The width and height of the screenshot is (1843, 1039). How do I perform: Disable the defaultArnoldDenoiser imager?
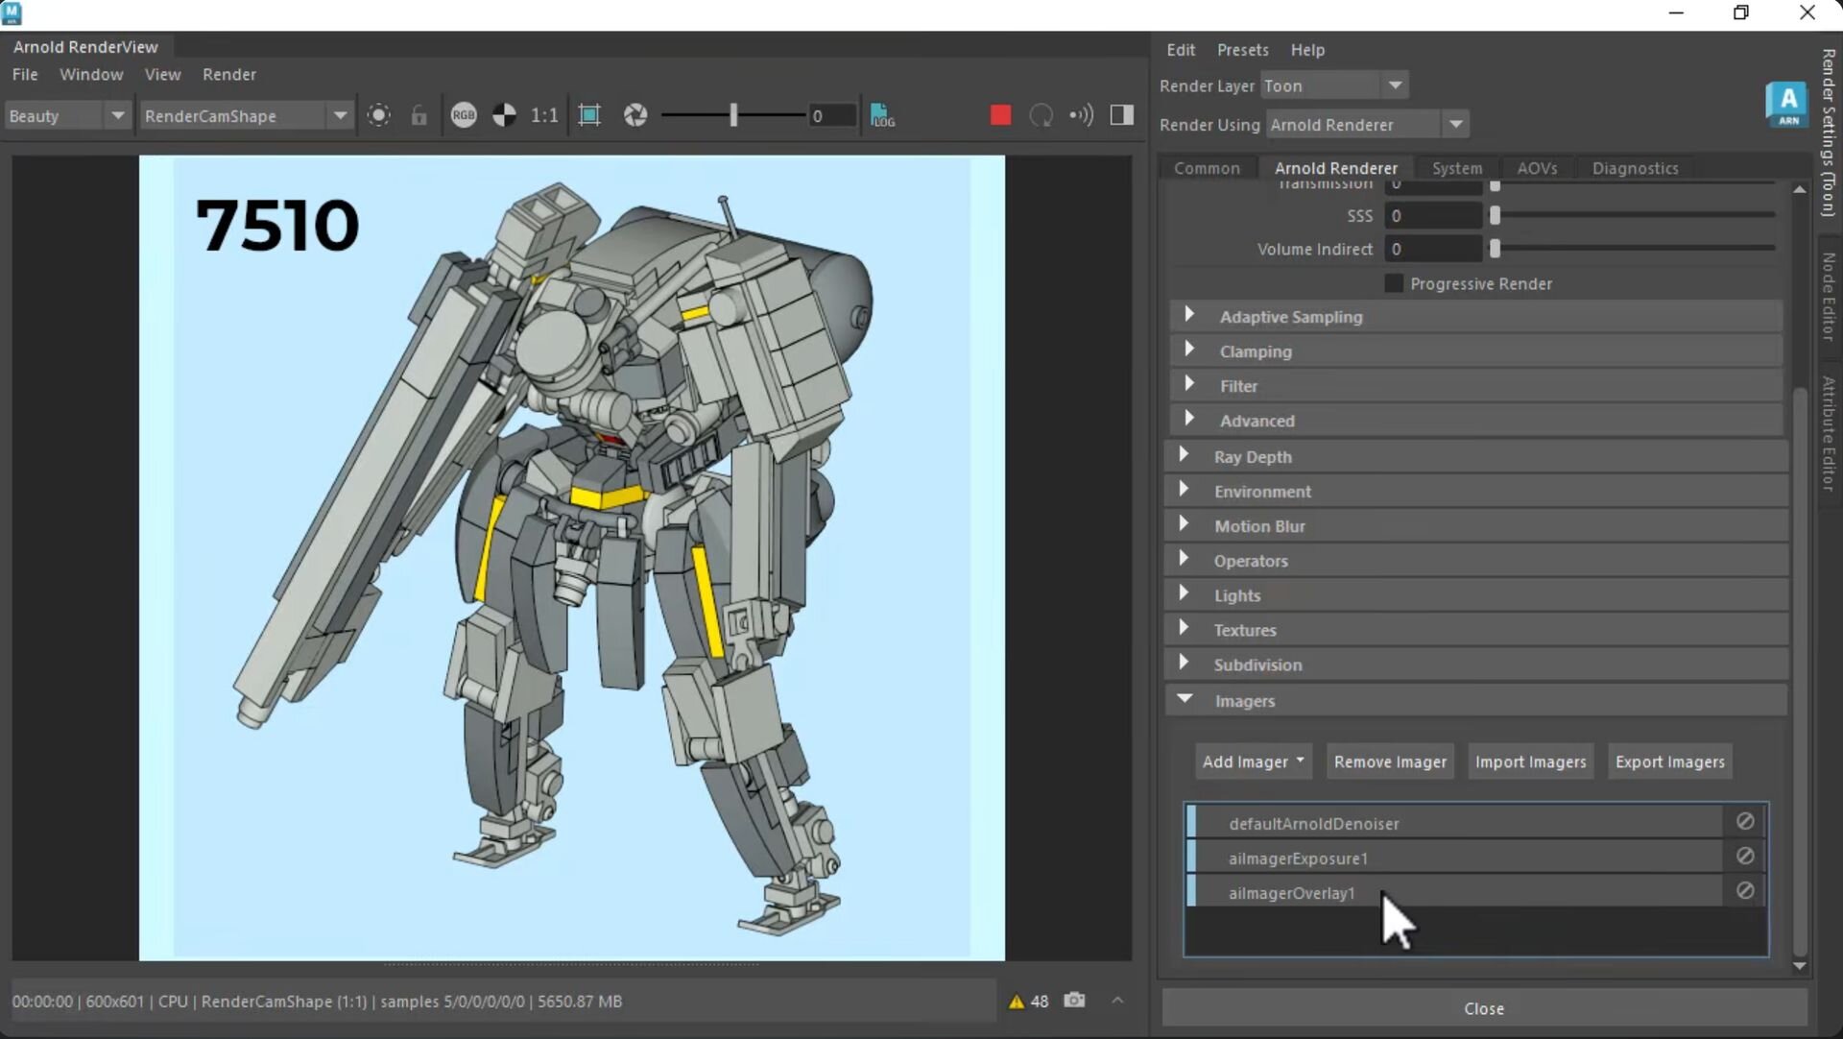click(x=1745, y=822)
